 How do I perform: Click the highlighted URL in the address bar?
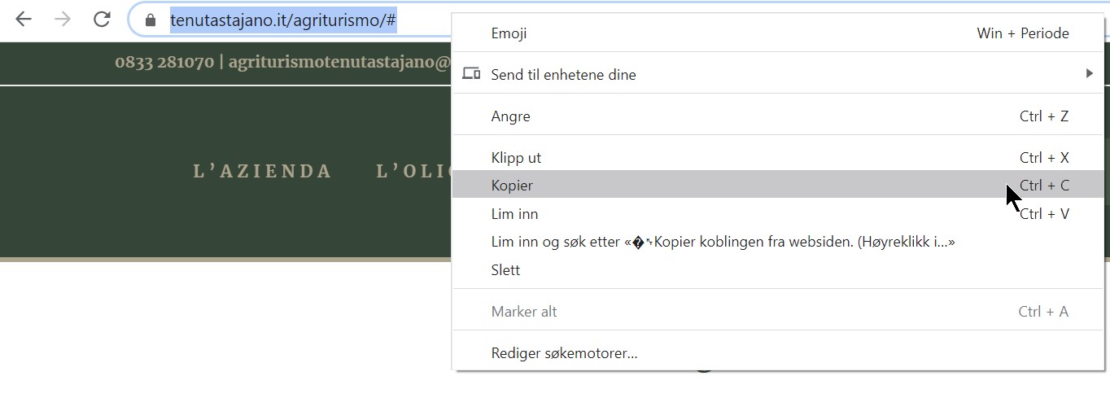282,20
